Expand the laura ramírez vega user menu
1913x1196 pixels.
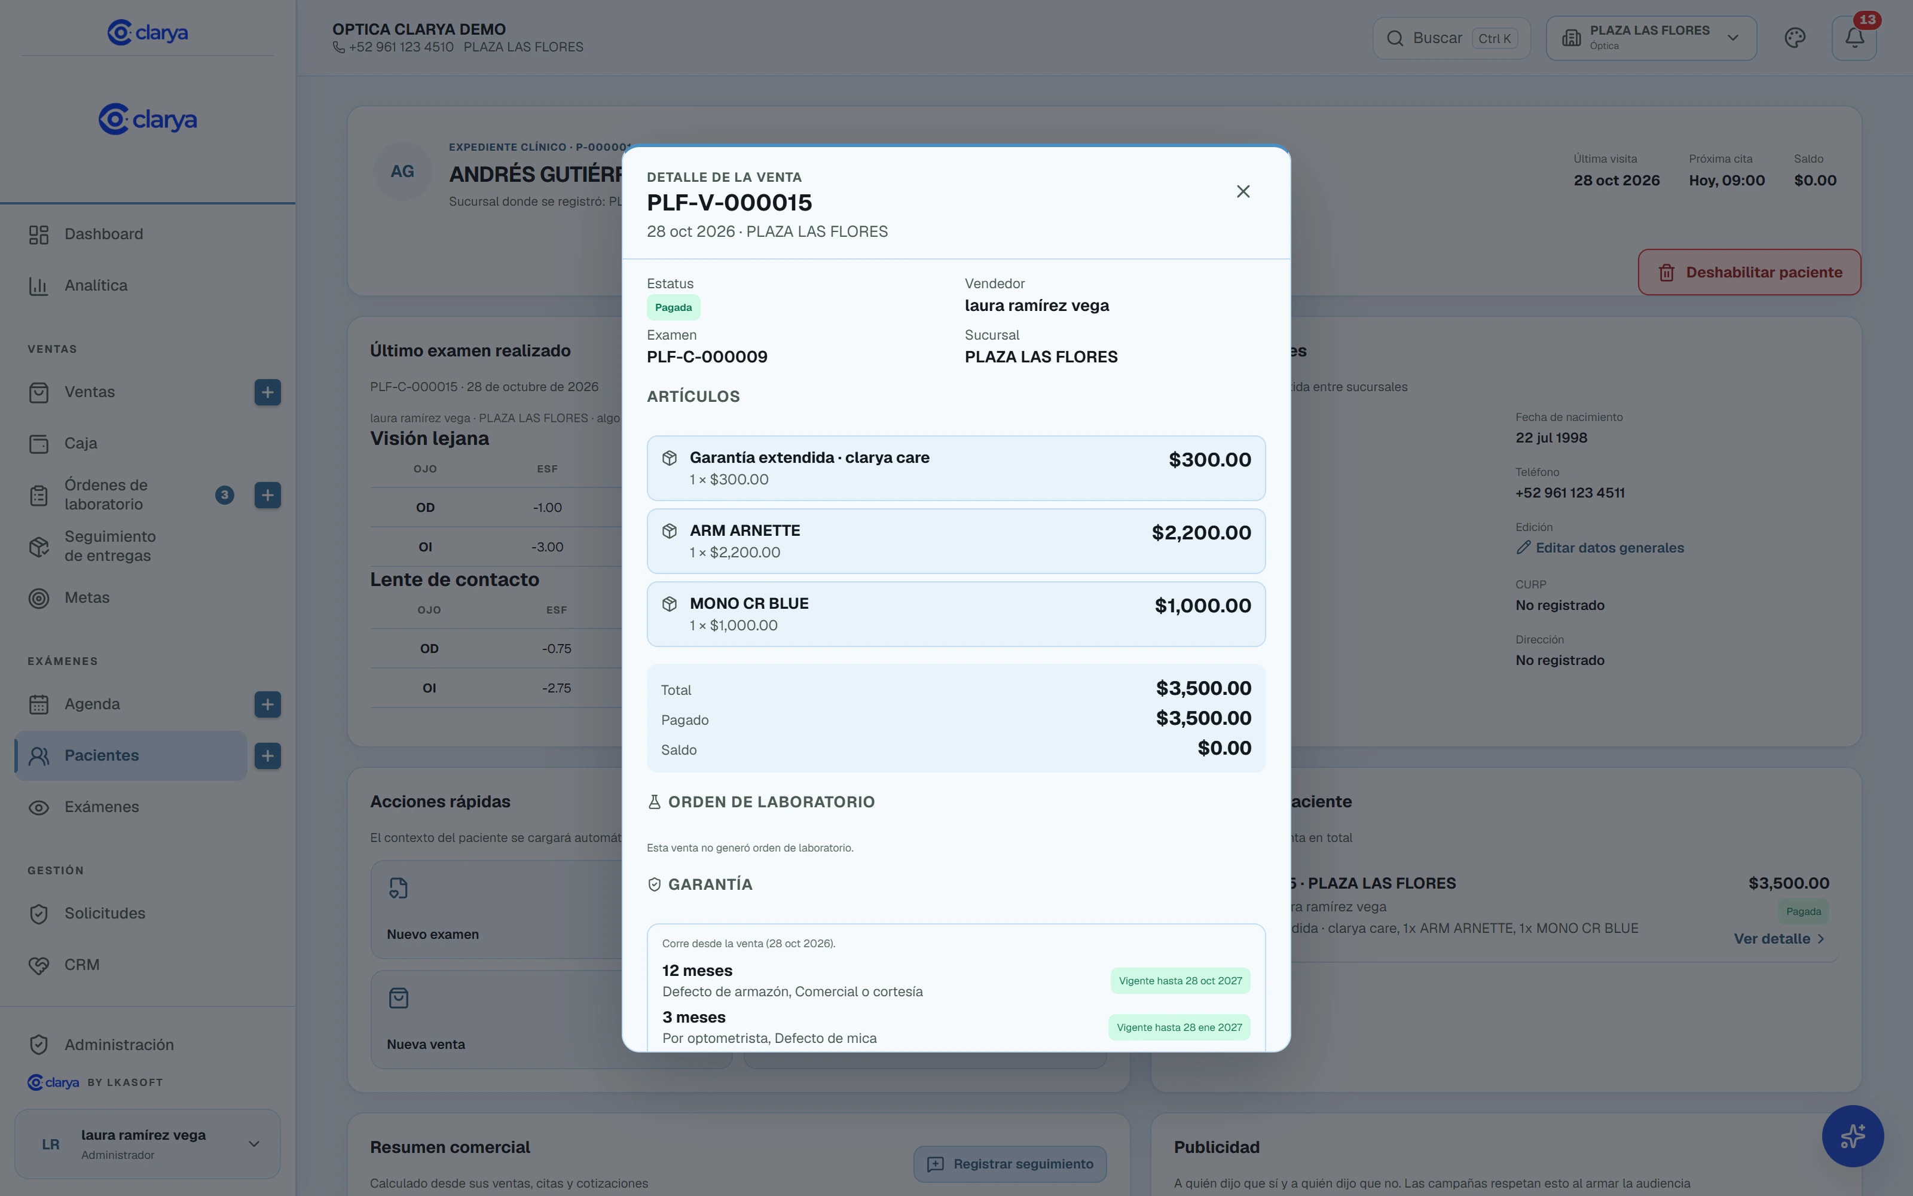click(148, 1144)
